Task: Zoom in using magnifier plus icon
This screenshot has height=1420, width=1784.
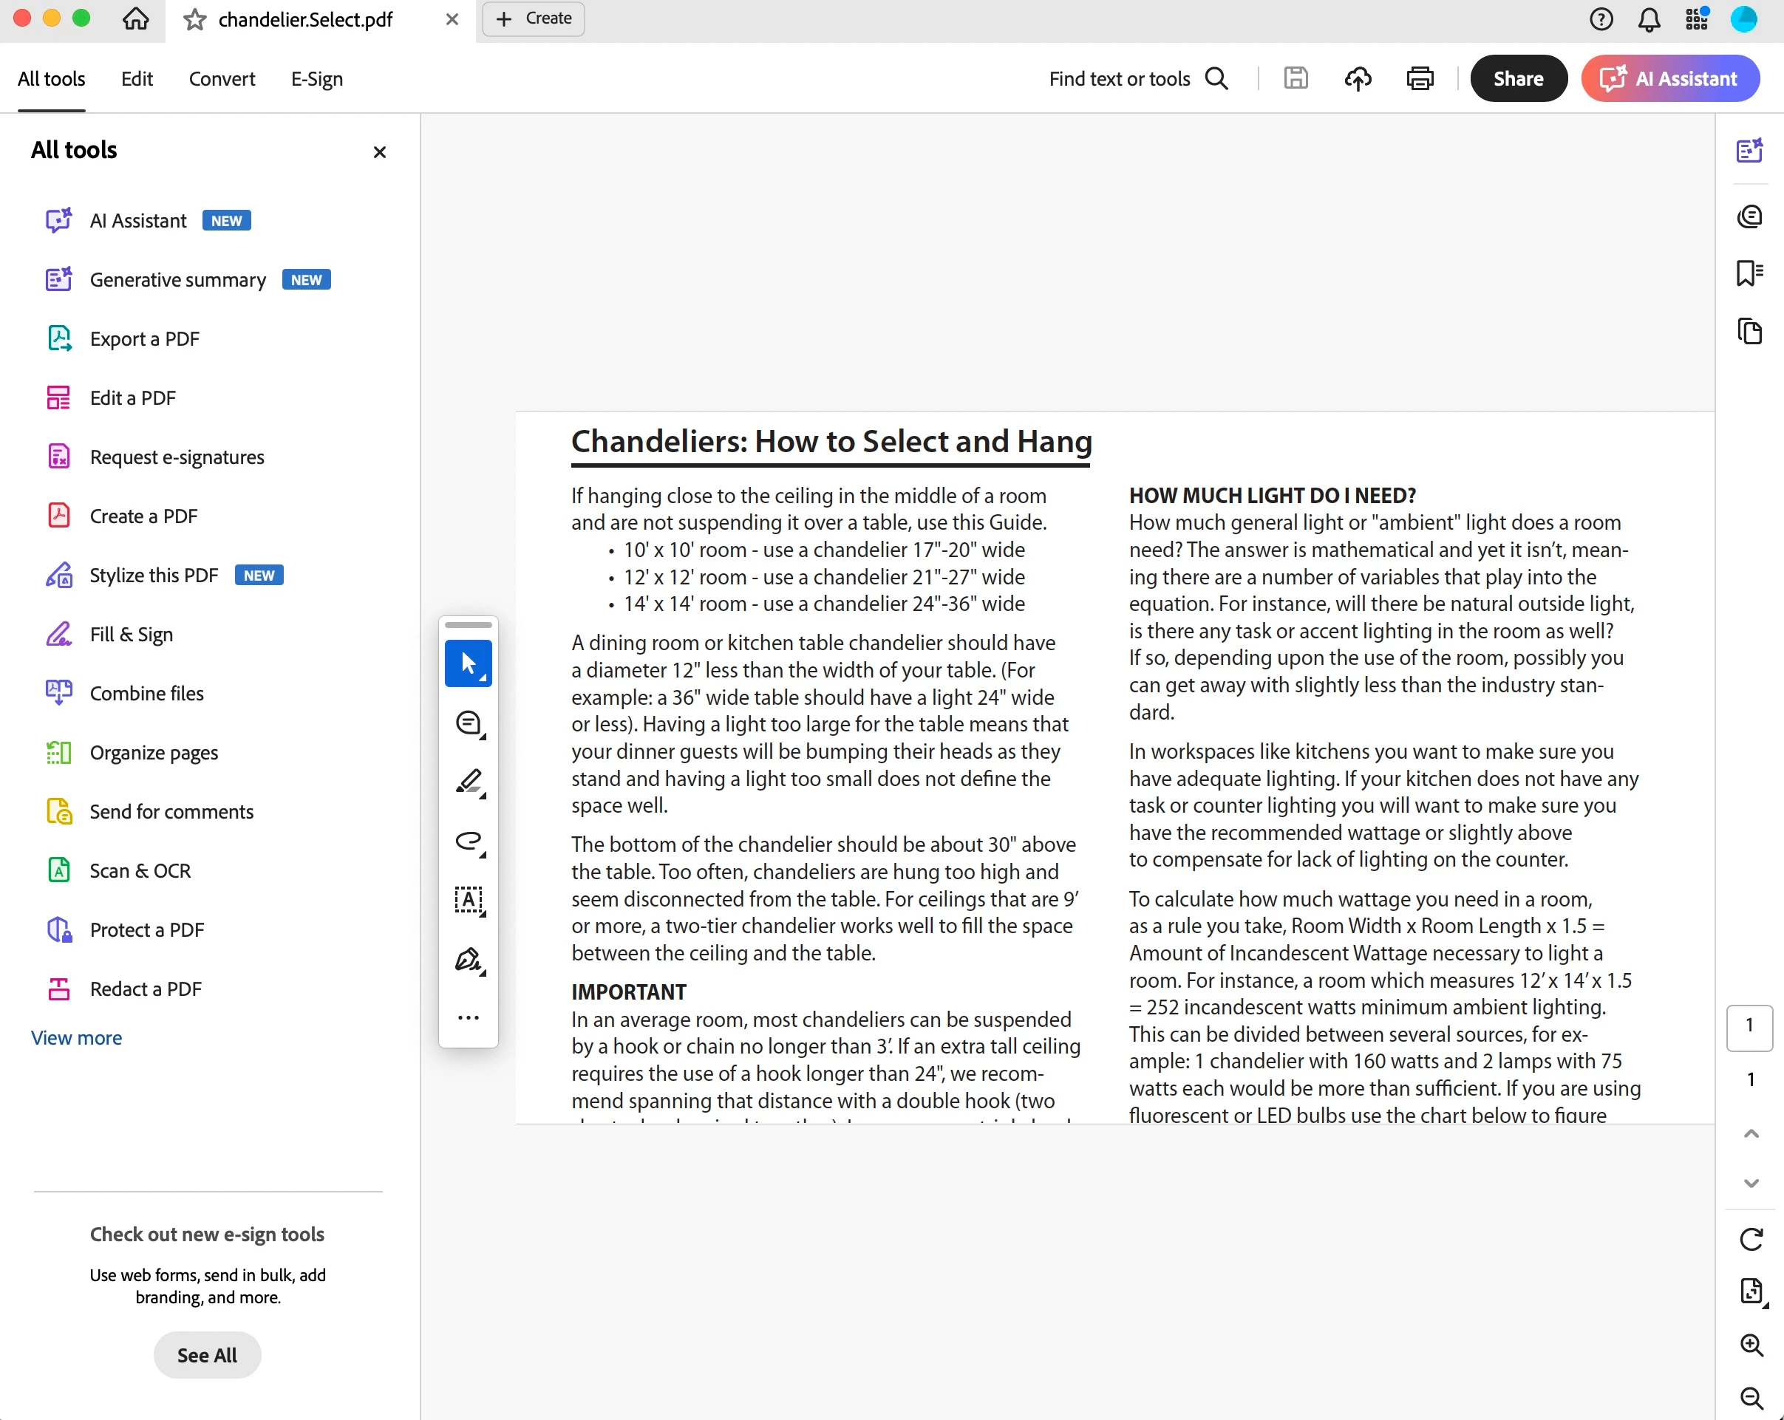Action: [1751, 1345]
